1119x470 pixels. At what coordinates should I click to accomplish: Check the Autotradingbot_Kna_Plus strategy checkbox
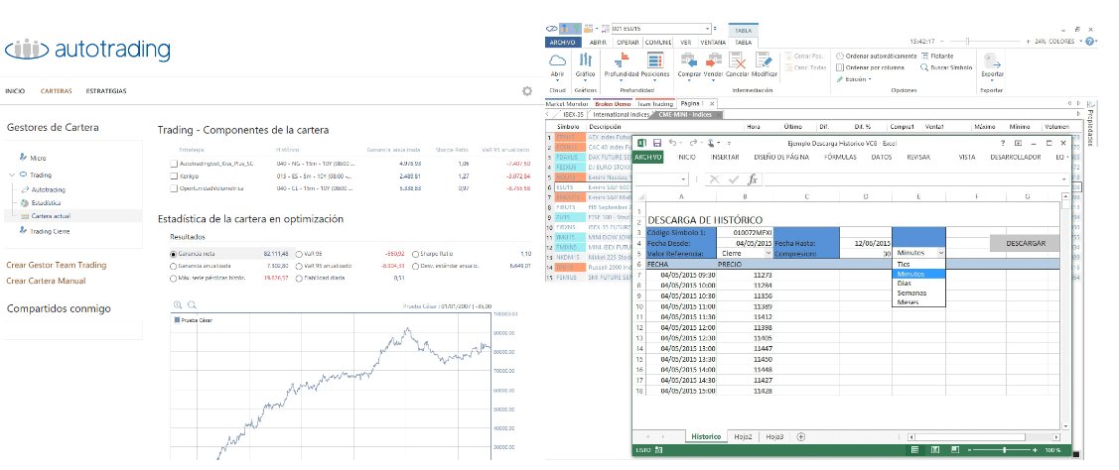pyautogui.click(x=174, y=164)
